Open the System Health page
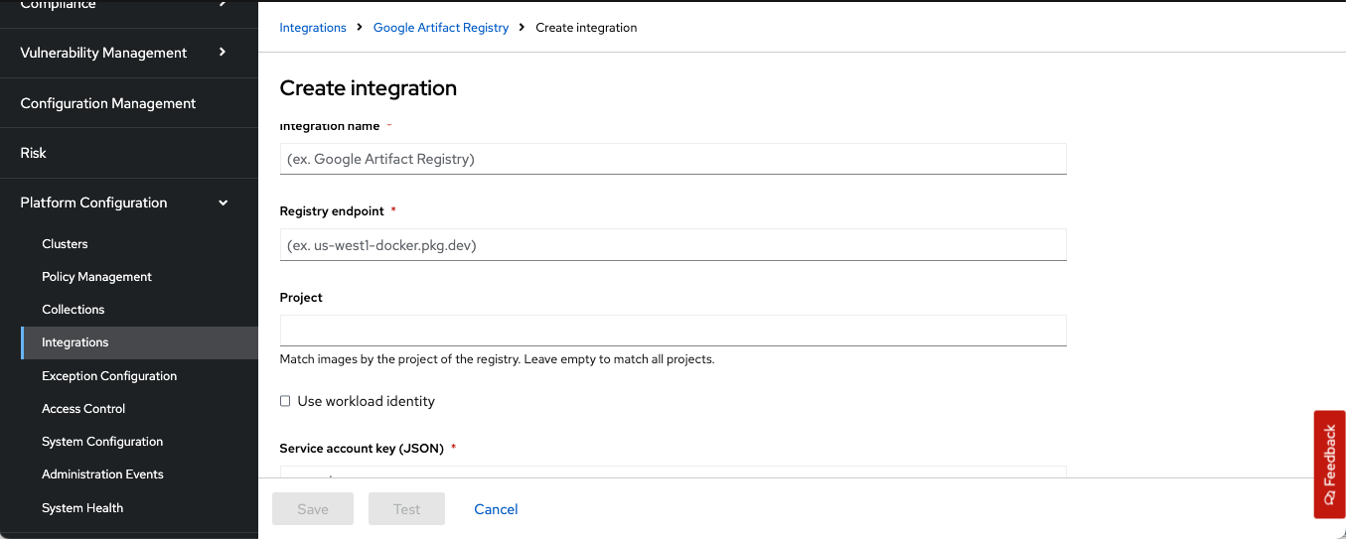The image size is (1346, 539). (x=82, y=508)
